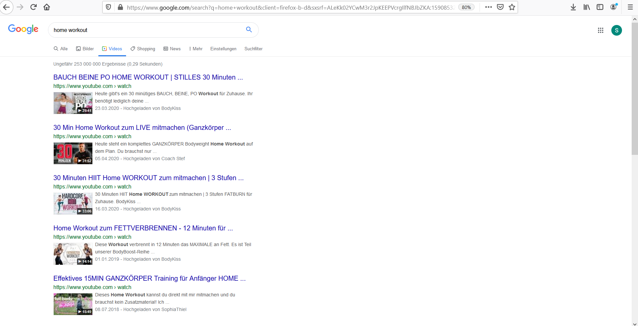
Task: Select the Videos tab
Action: point(112,49)
